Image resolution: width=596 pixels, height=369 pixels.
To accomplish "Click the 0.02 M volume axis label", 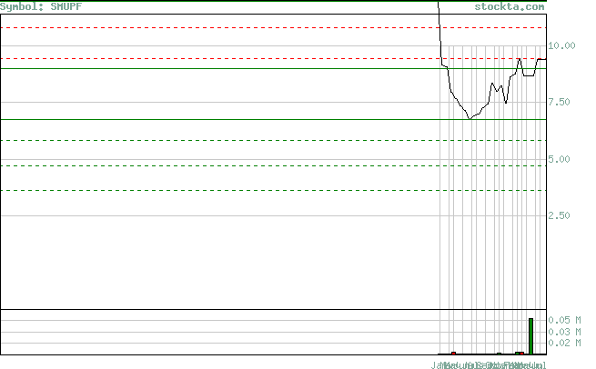I will coord(564,343).
